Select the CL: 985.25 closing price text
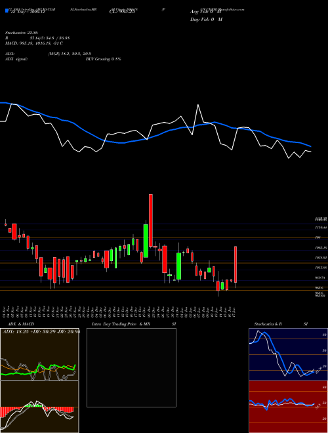Image resolution: width=328 pixels, height=433 pixels. click(122, 12)
